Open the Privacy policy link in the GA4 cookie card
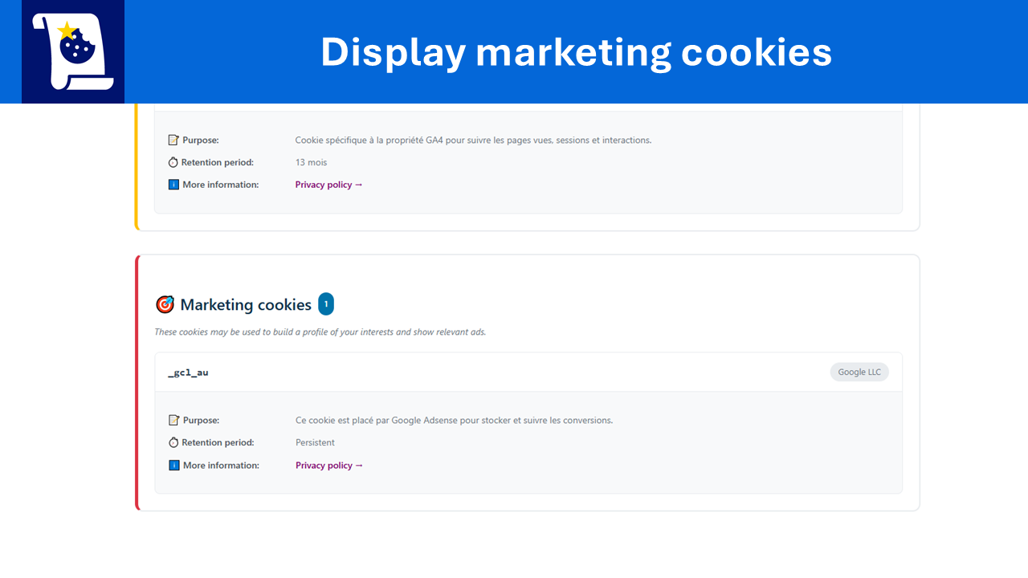Screen dimensions: 1028x578 (329, 185)
